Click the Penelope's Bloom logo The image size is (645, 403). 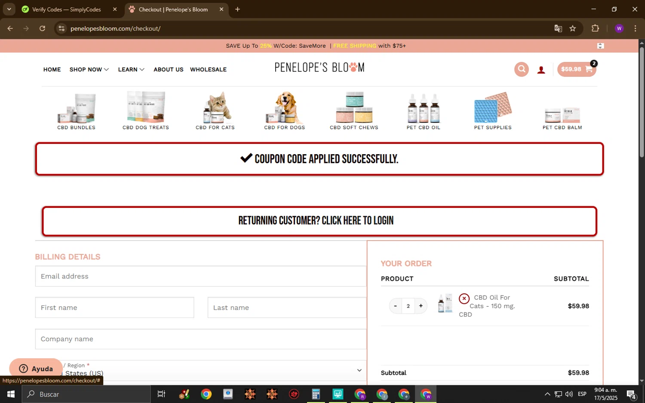pos(319,67)
